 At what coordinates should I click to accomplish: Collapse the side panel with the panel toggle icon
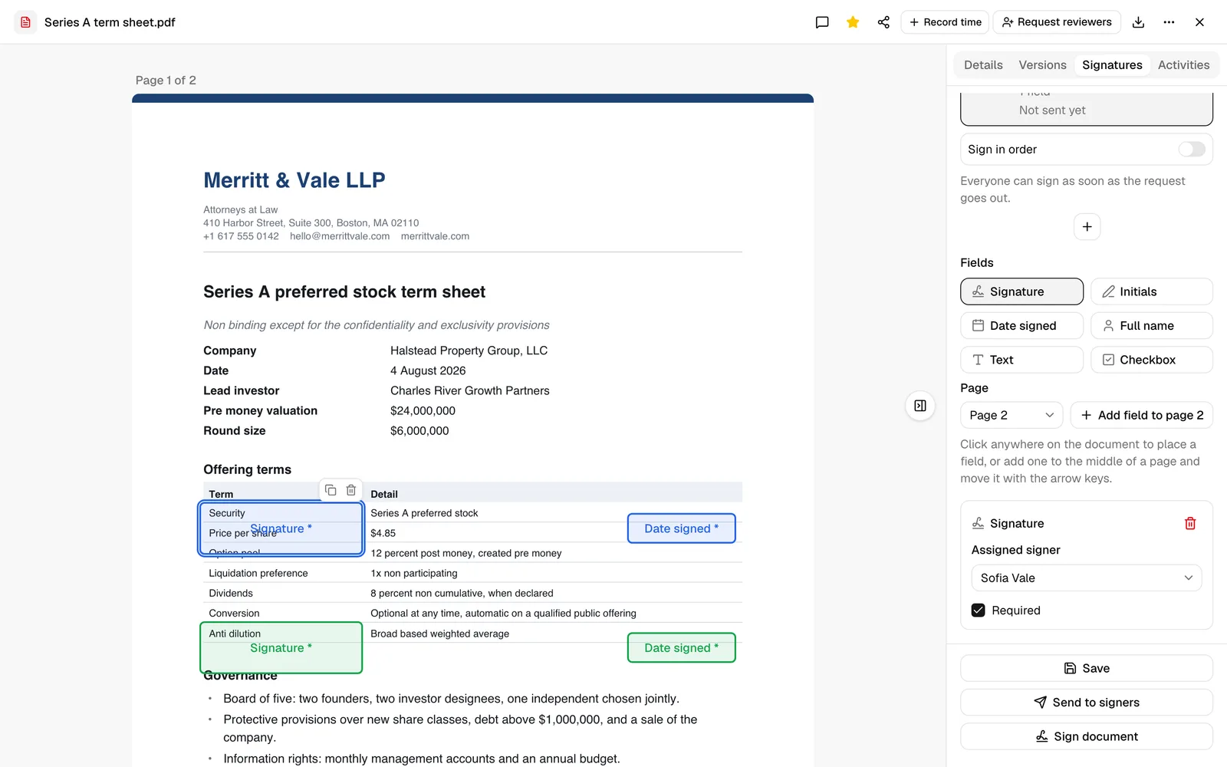(x=920, y=406)
